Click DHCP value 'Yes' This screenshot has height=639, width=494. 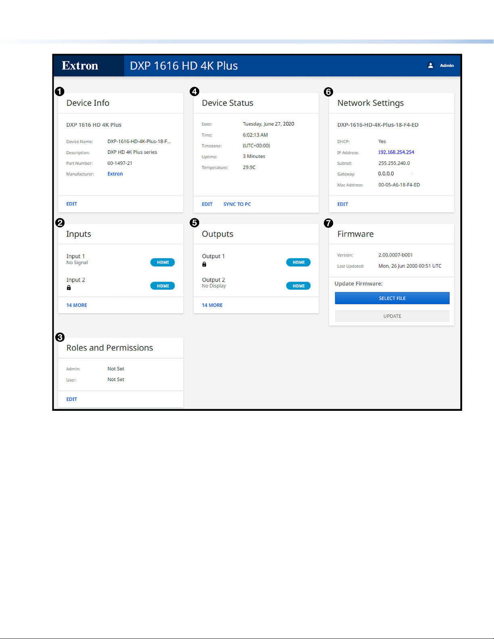click(382, 142)
